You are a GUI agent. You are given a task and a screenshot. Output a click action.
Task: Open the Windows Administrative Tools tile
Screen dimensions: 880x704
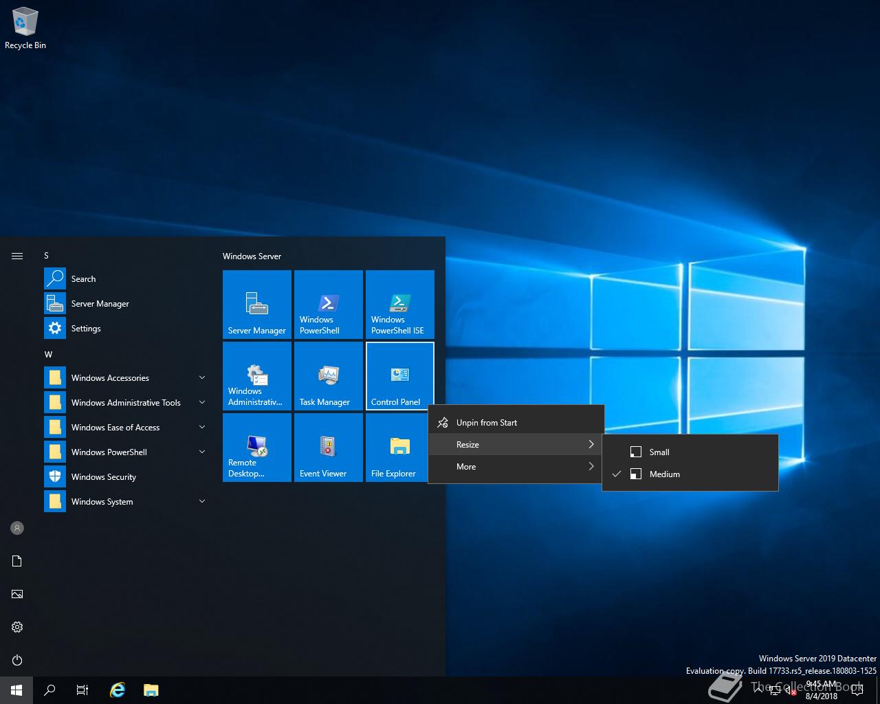[x=257, y=376]
